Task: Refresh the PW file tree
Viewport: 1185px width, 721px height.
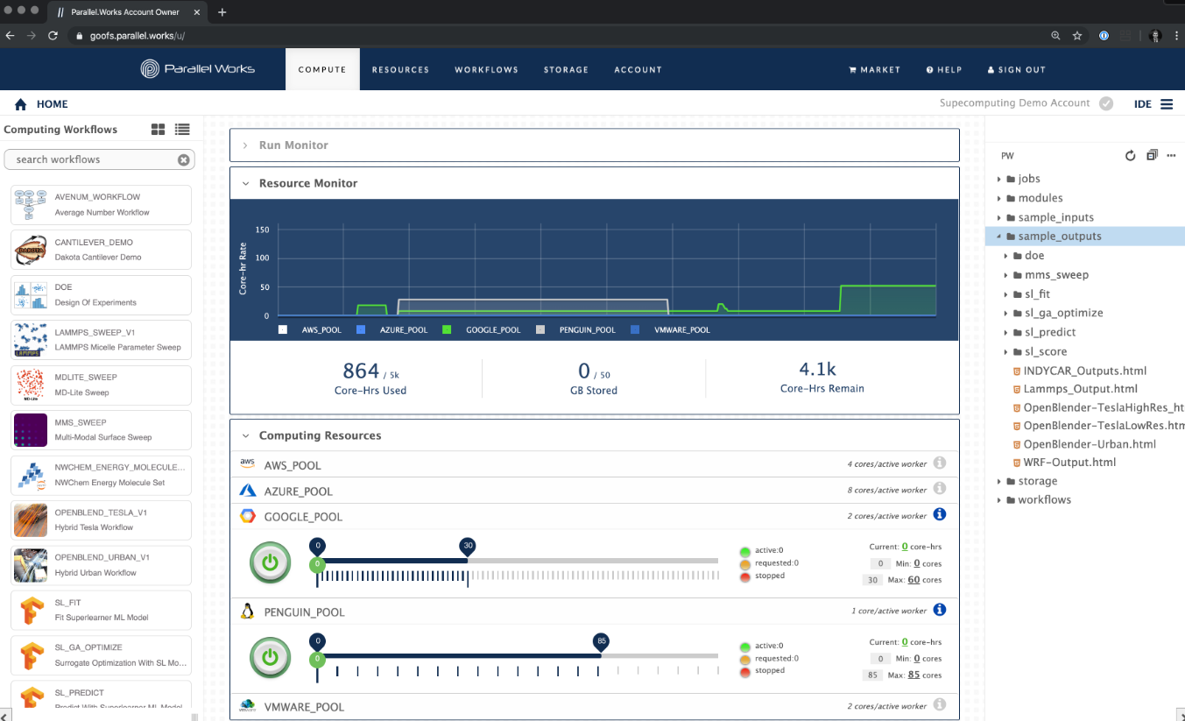Action: click(1130, 155)
